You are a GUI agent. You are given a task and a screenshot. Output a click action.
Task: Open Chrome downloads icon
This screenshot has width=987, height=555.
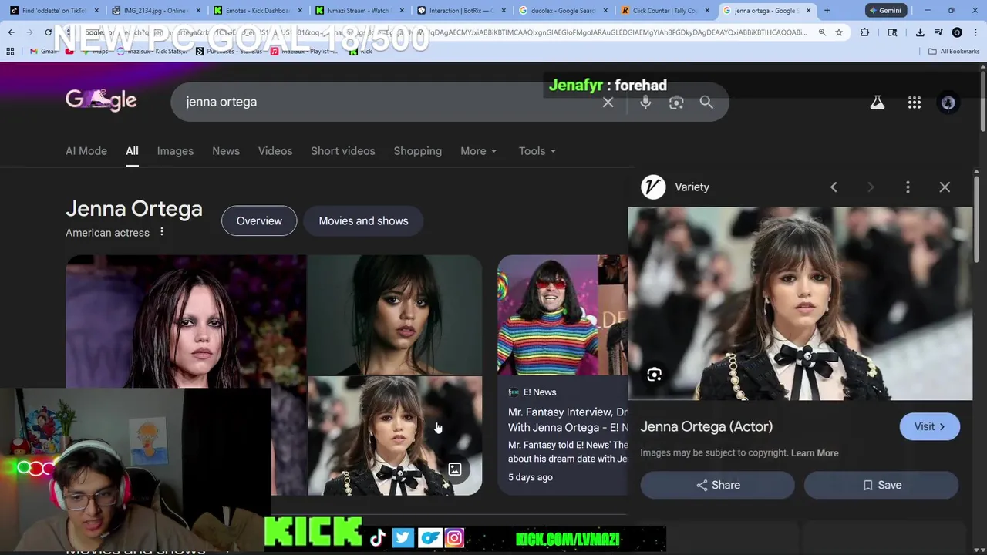[x=920, y=32]
